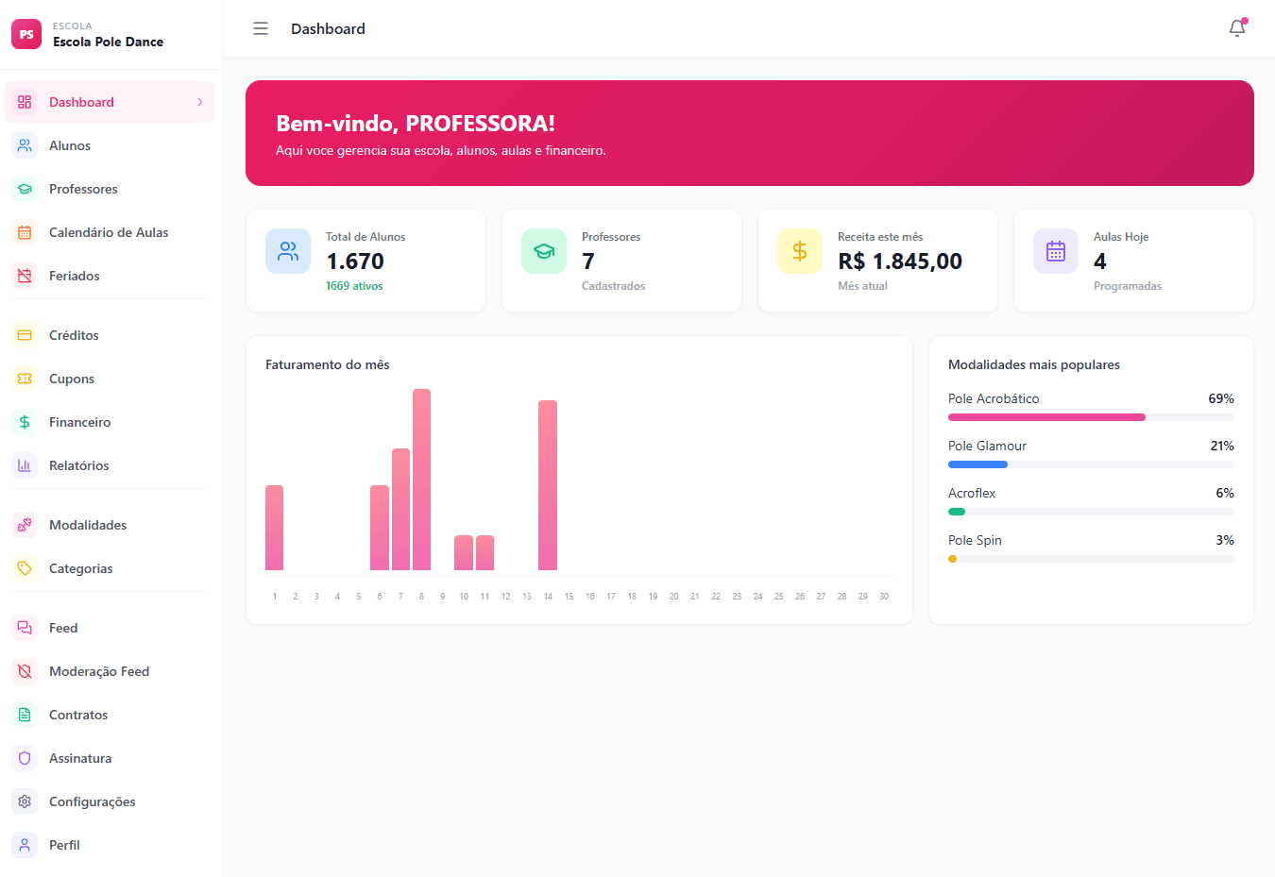Click the Dashboard page title in header
1275x877 pixels.
coord(328,28)
